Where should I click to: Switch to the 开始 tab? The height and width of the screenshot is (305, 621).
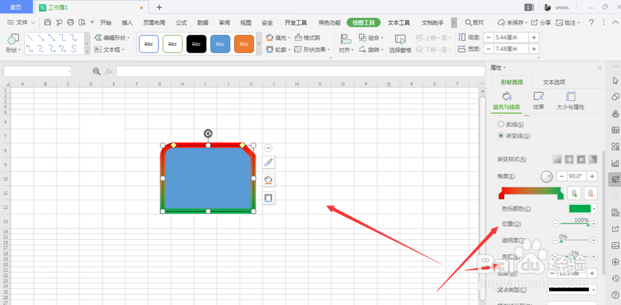[x=106, y=22]
